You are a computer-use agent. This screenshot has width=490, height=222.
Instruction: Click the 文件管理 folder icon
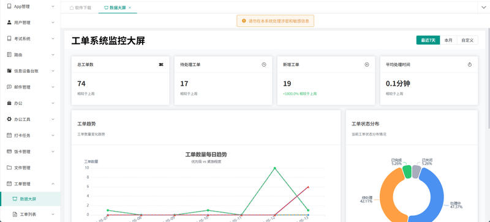point(9,168)
